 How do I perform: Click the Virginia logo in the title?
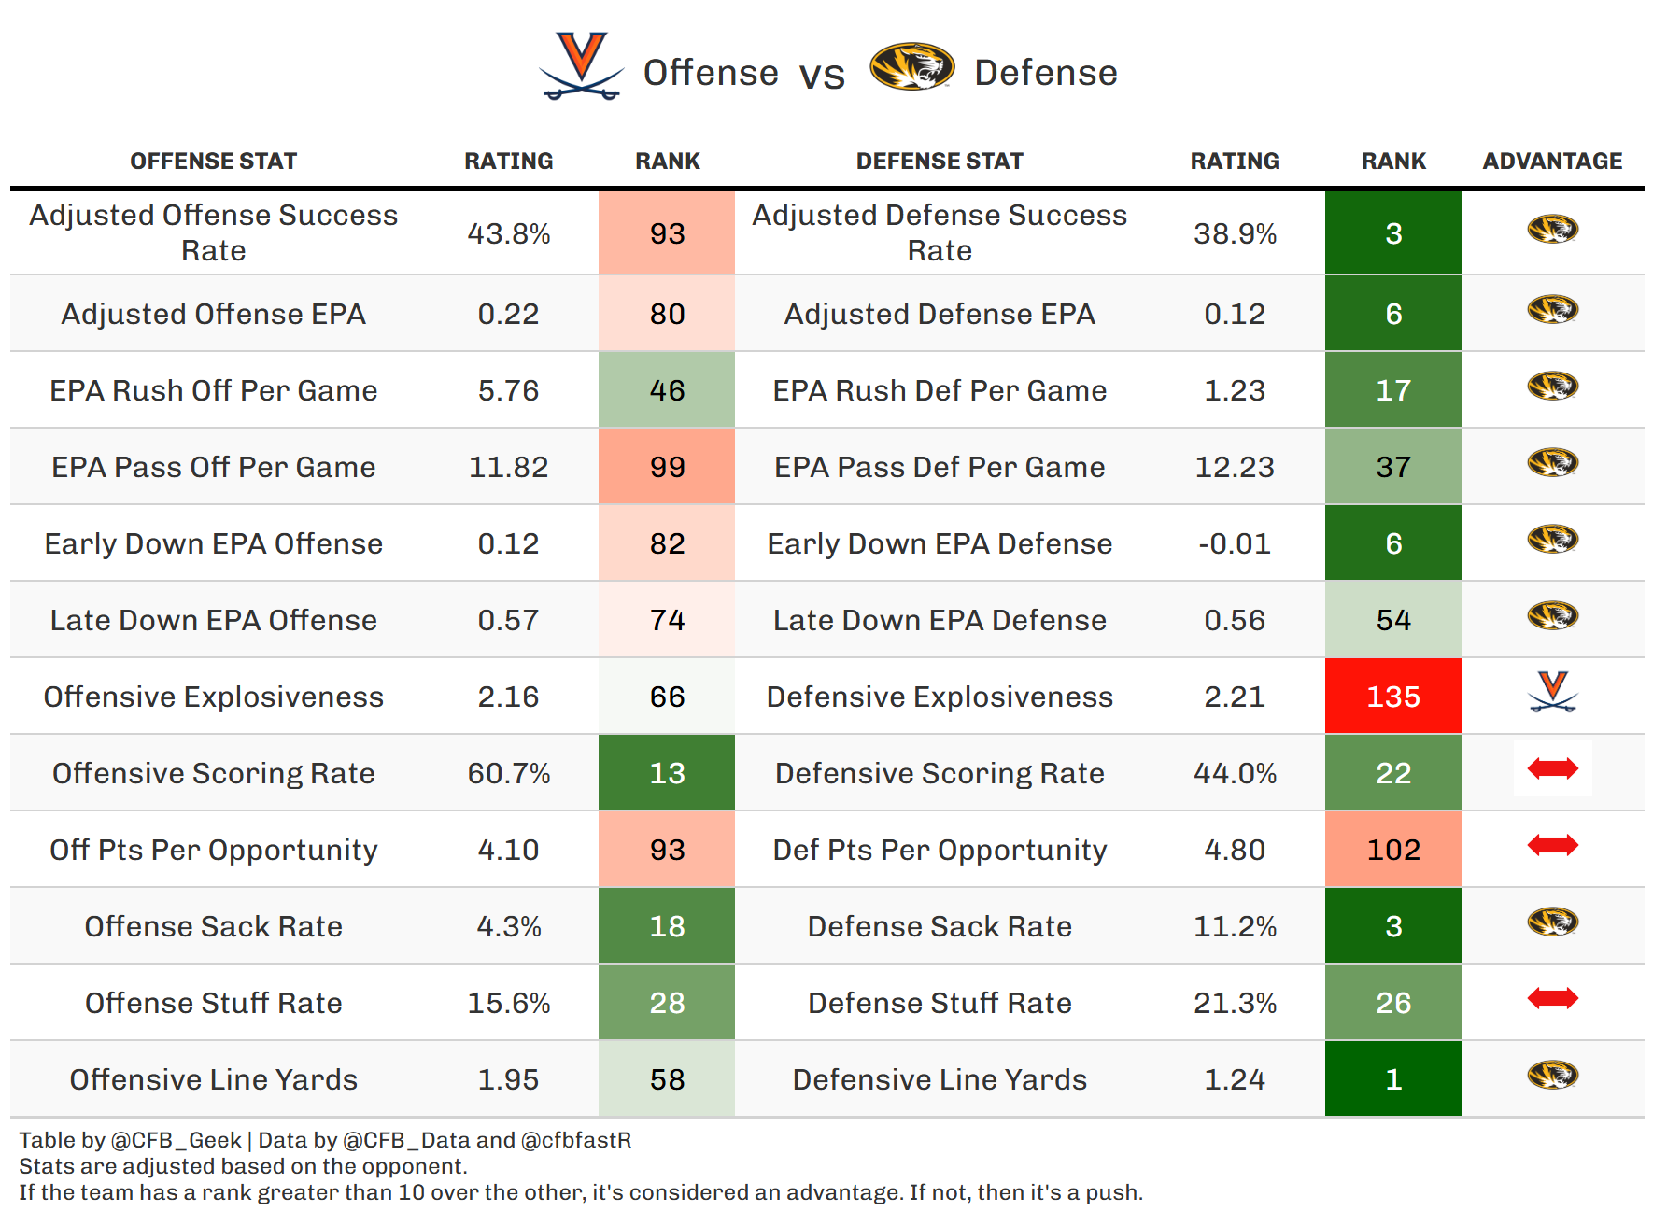(x=581, y=66)
